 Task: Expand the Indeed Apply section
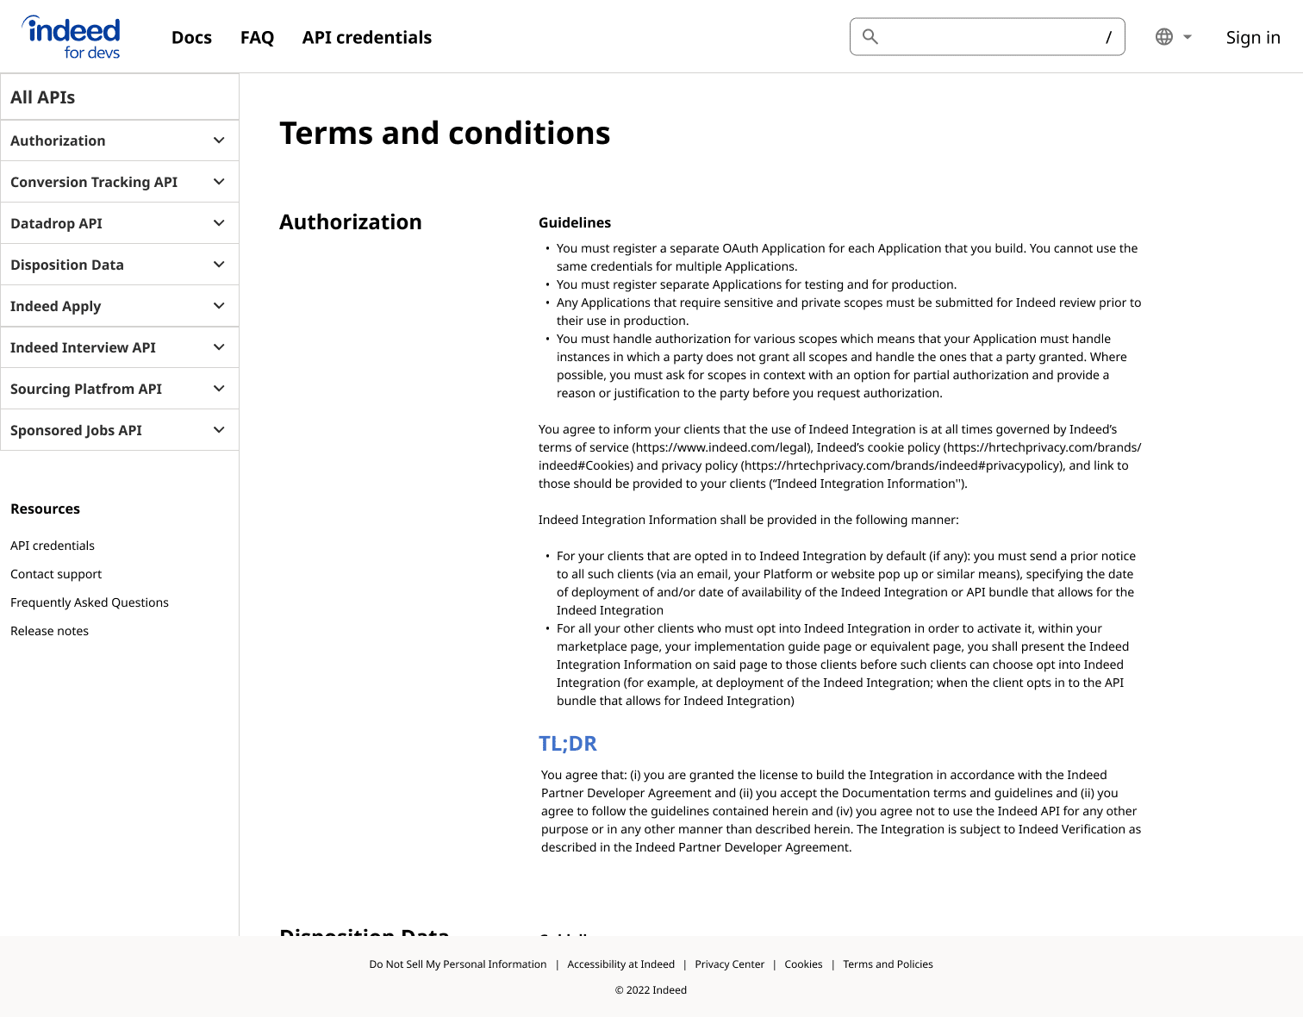[x=120, y=306]
